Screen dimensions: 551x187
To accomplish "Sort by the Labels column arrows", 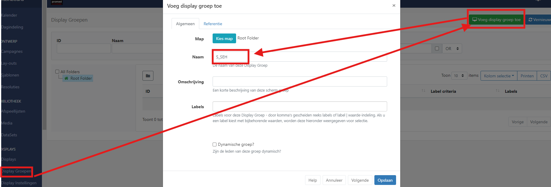I will click(x=497, y=91).
